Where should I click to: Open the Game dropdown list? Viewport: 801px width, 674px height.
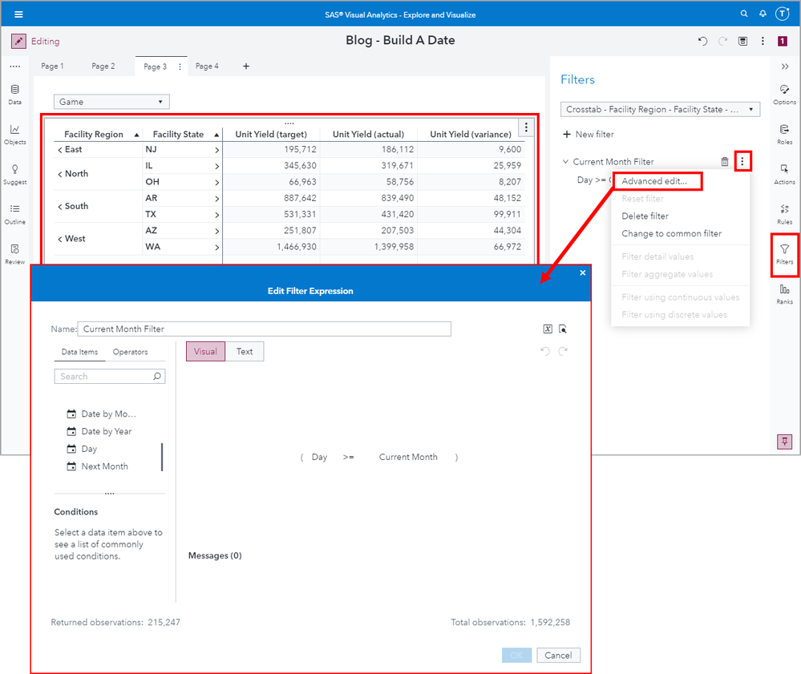click(111, 102)
